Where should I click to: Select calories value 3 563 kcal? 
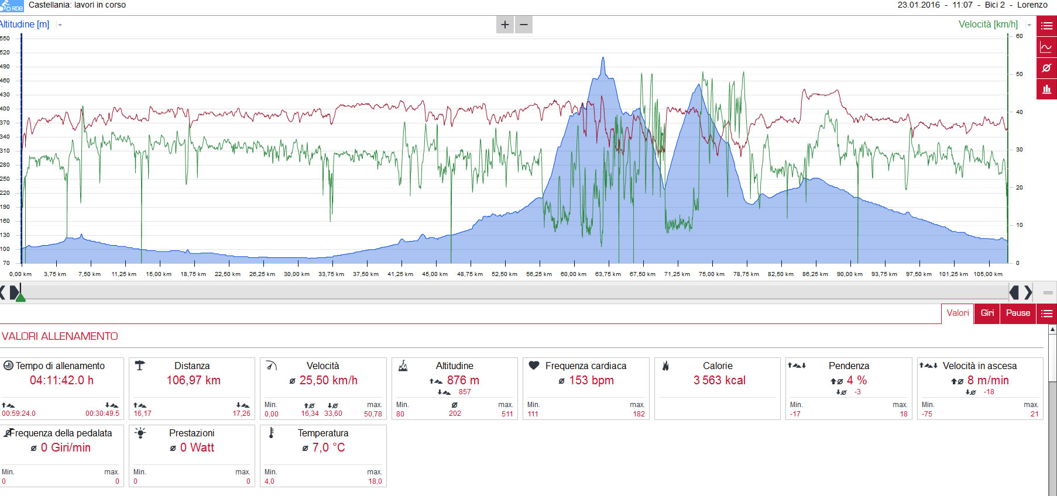(x=719, y=380)
